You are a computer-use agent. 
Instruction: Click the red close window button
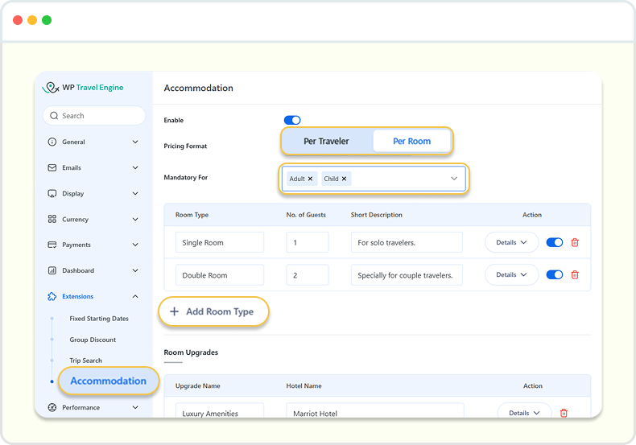point(18,20)
